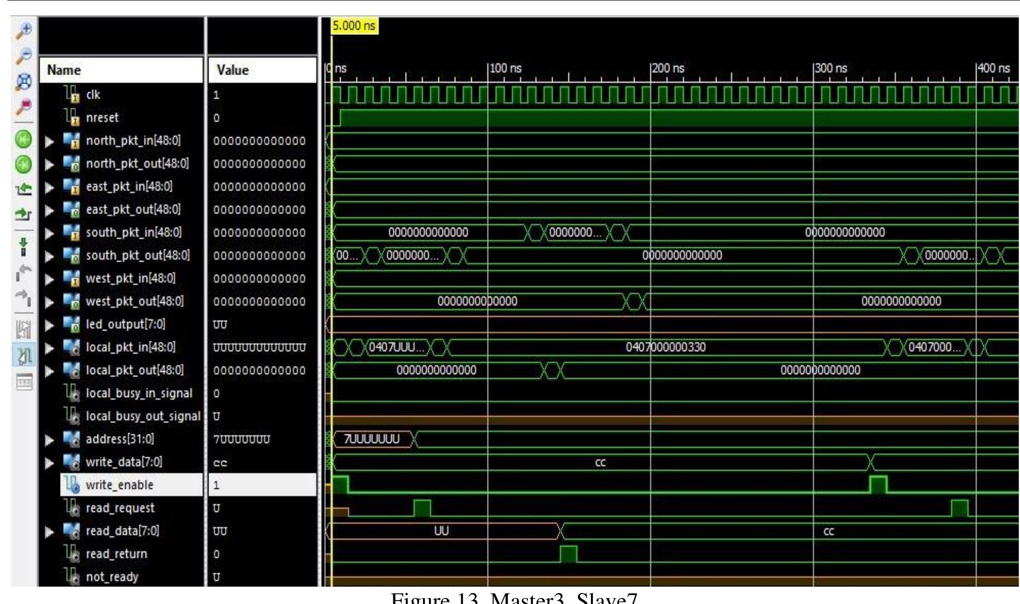Go to latest time with green forward icon
1020x604 pixels.
[x=24, y=164]
